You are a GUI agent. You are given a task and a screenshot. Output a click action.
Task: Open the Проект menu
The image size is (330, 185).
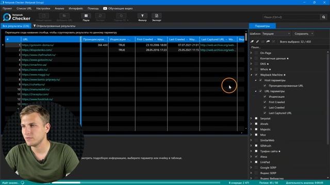[7, 8]
